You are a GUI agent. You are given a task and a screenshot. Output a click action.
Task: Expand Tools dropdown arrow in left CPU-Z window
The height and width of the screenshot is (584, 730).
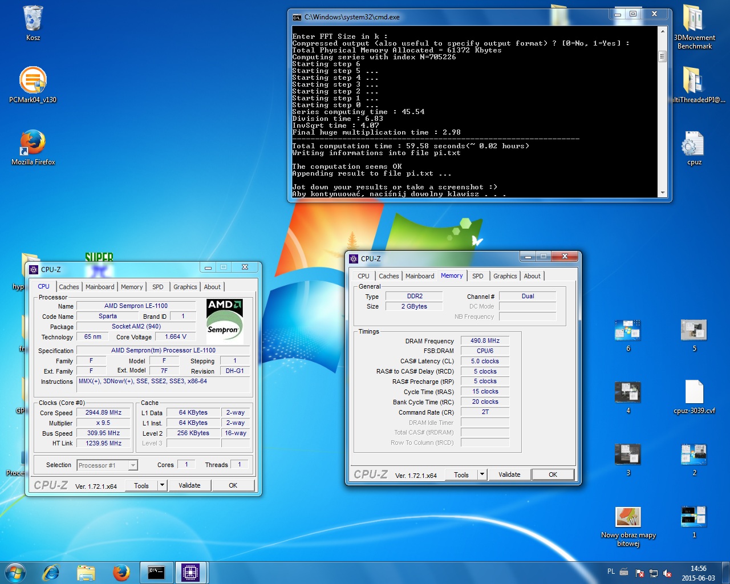coord(163,486)
